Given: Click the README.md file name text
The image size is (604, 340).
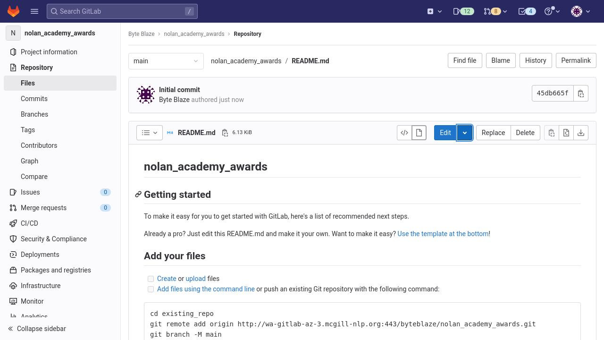Looking at the screenshot, I should pos(197,133).
